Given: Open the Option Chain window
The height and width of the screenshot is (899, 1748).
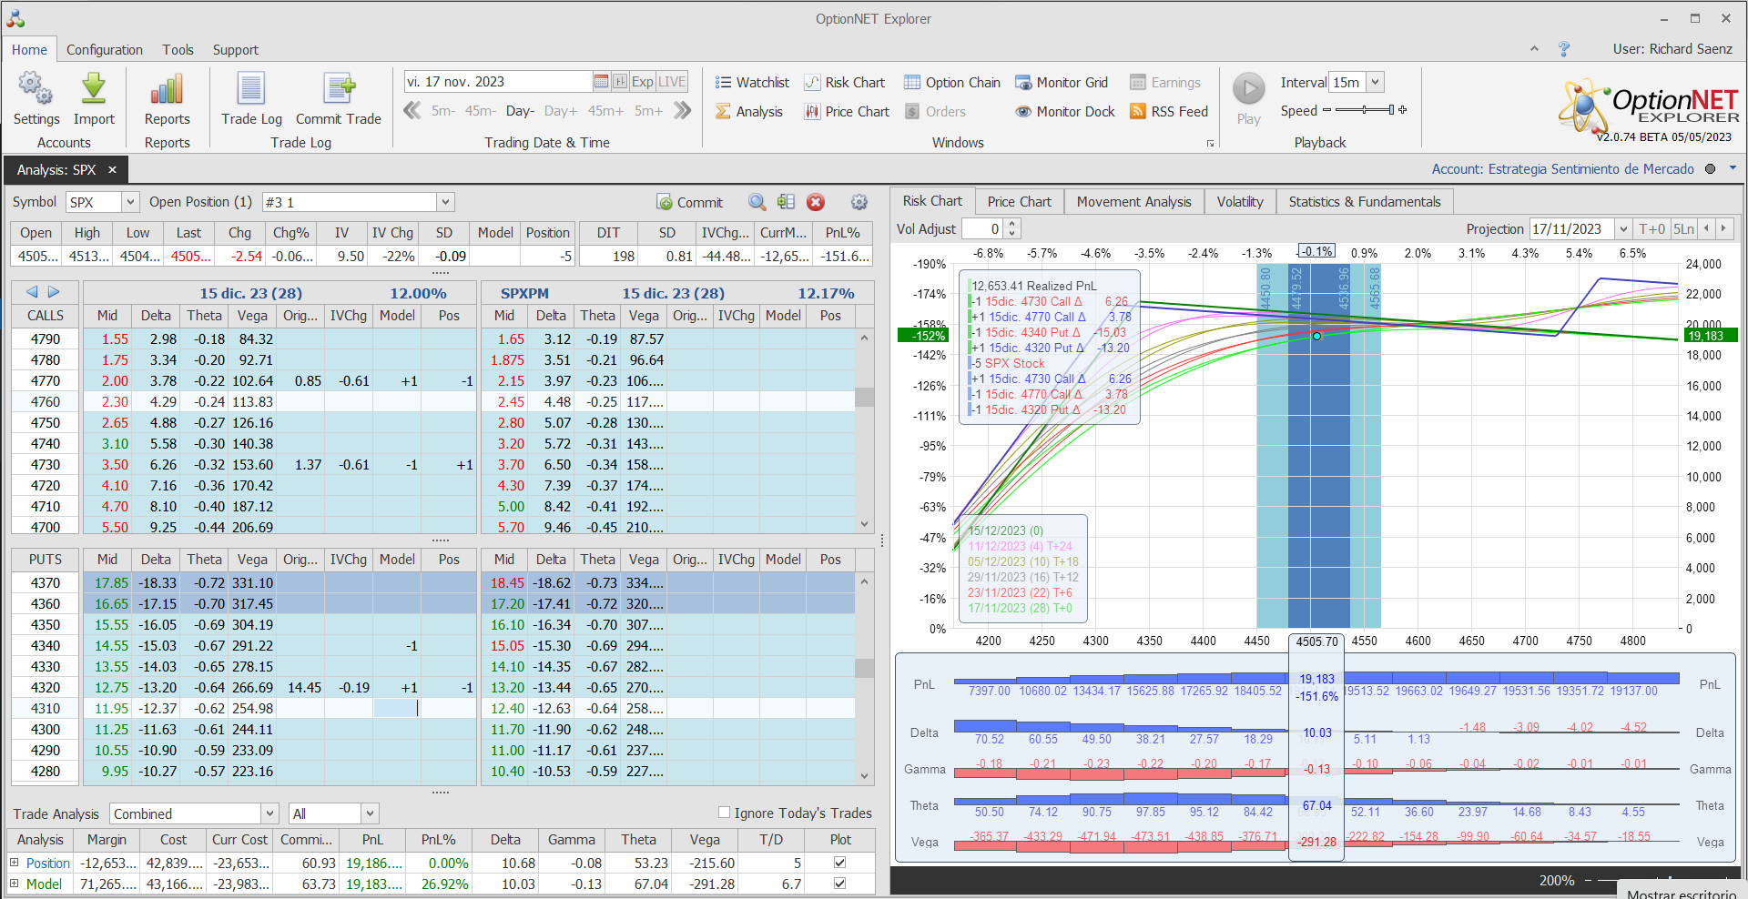Looking at the screenshot, I should click(x=952, y=83).
